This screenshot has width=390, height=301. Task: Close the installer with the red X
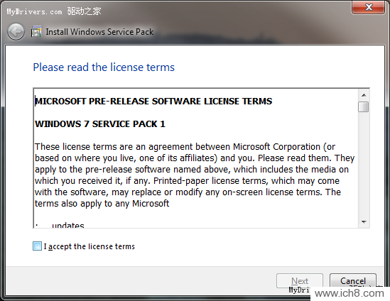click(368, 7)
